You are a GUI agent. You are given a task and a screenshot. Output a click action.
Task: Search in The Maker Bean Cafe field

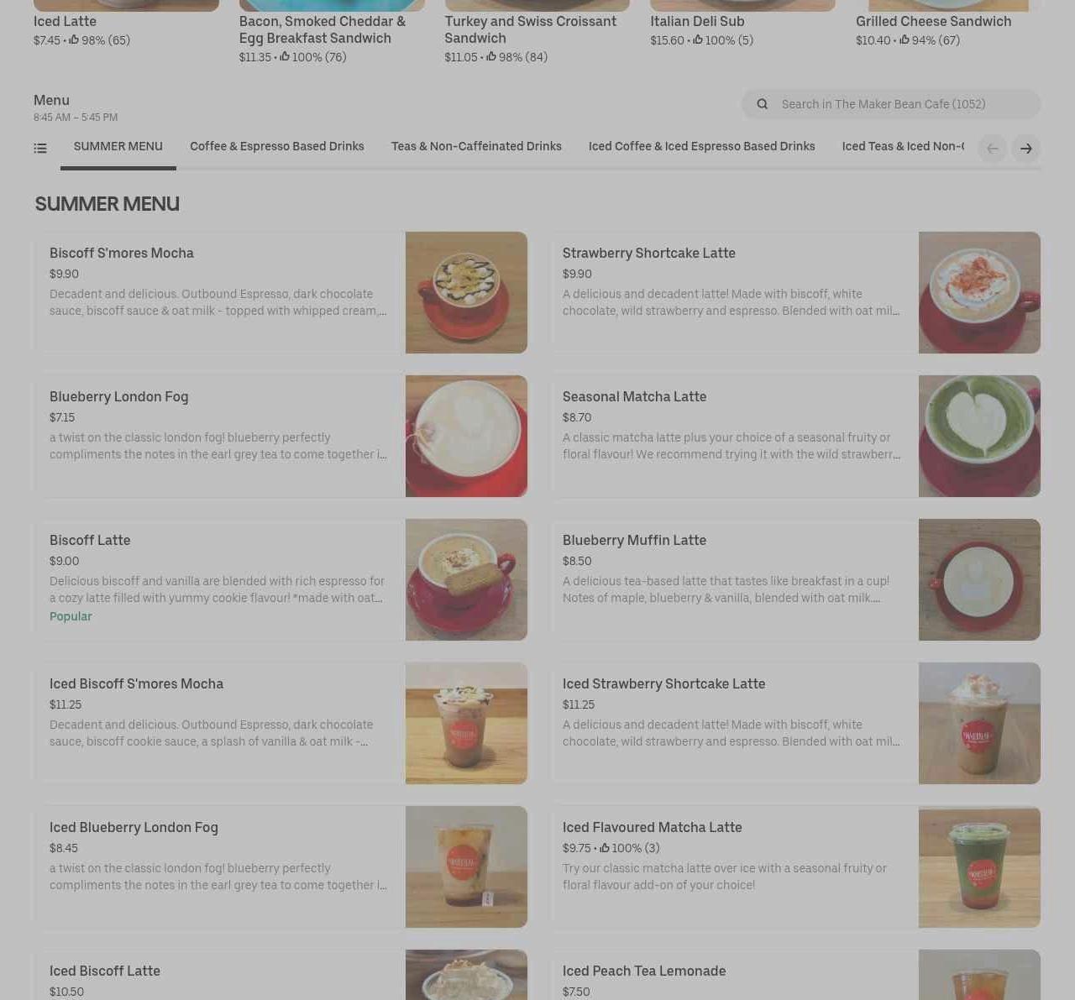[891, 104]
